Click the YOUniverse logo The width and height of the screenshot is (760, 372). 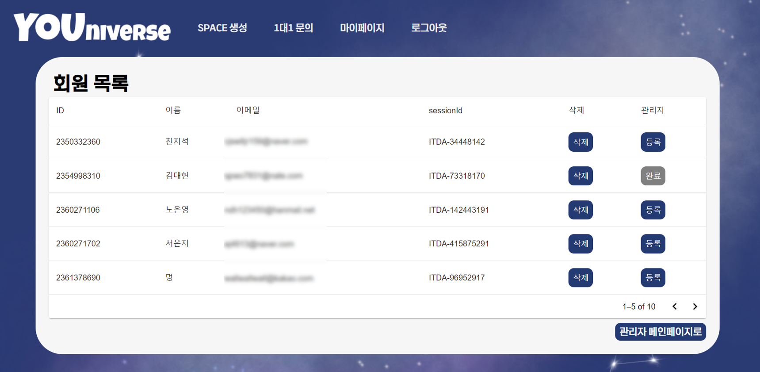point(92,27)
